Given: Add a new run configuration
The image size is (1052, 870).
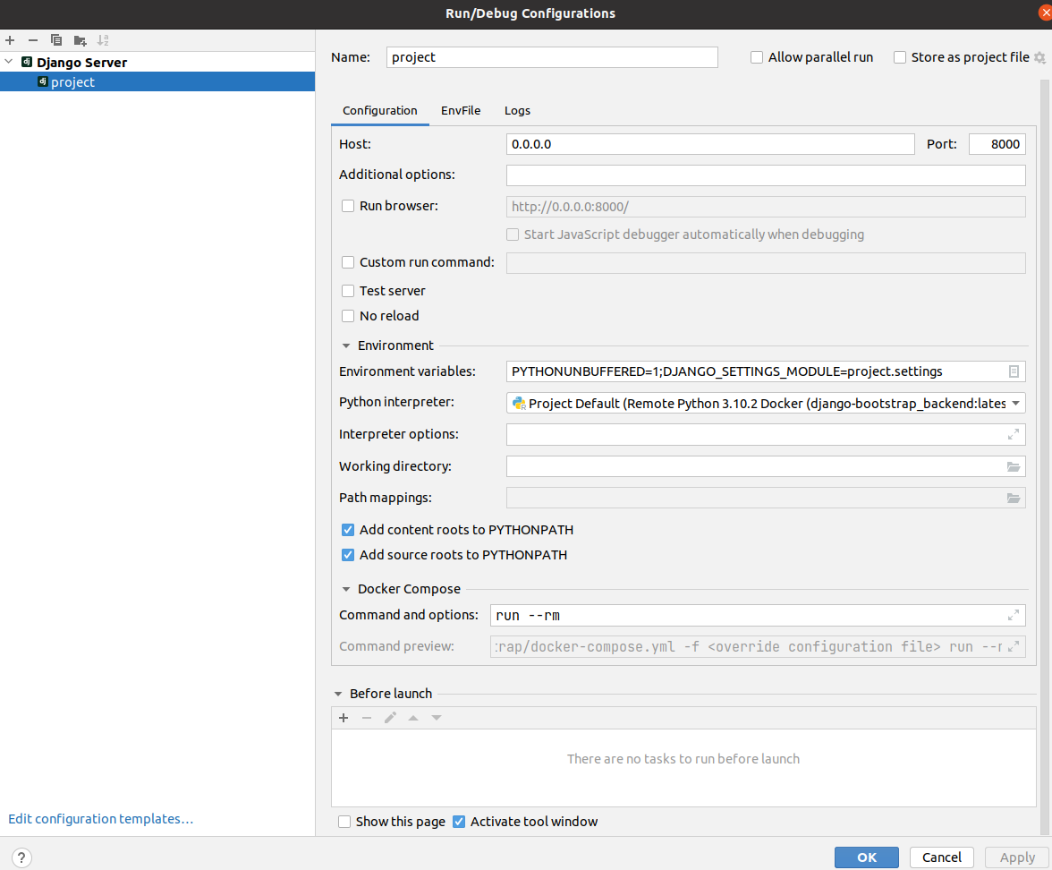Looking at the screenshot, I should tap(10, 40).
